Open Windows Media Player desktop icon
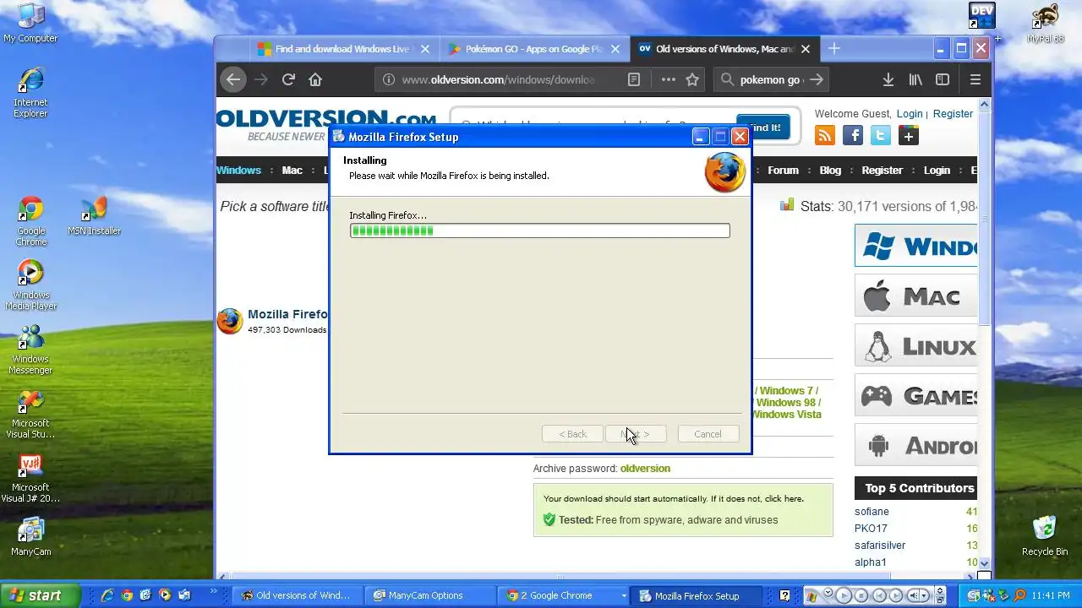 point(30,285)
